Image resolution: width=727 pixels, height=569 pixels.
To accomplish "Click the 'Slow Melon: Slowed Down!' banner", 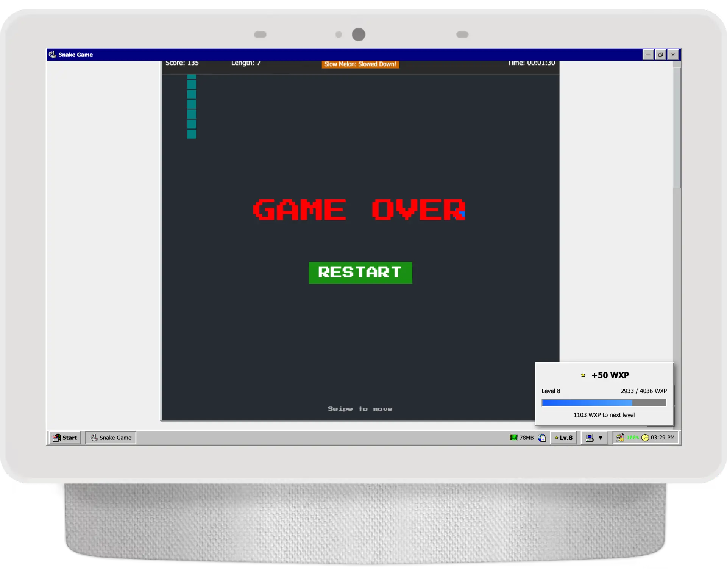I will [360, 64].
